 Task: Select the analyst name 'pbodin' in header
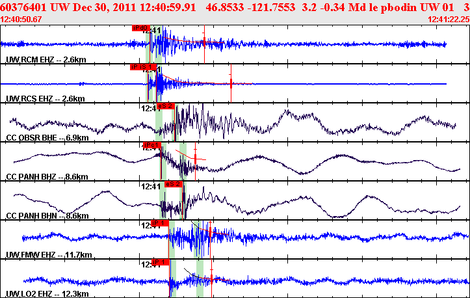[x=399, y=7]
